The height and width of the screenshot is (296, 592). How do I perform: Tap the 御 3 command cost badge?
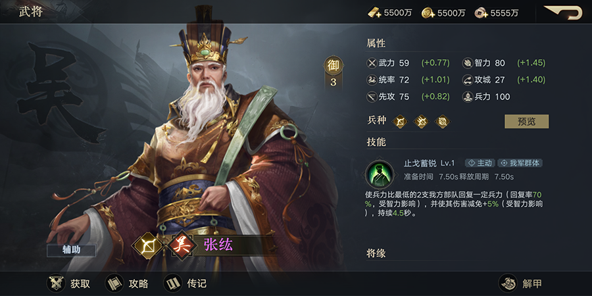pyautogui.click(x=333, y=74)
